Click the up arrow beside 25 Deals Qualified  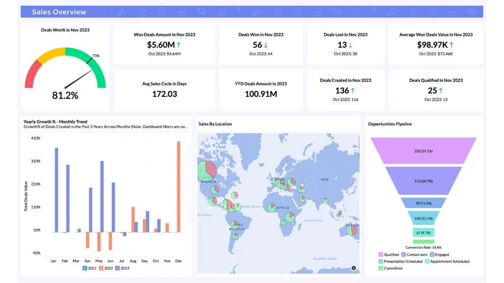(x=441, y=91)
